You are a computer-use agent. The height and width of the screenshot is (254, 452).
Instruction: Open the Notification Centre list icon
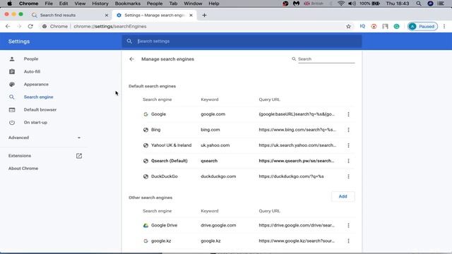pos(441,4)
